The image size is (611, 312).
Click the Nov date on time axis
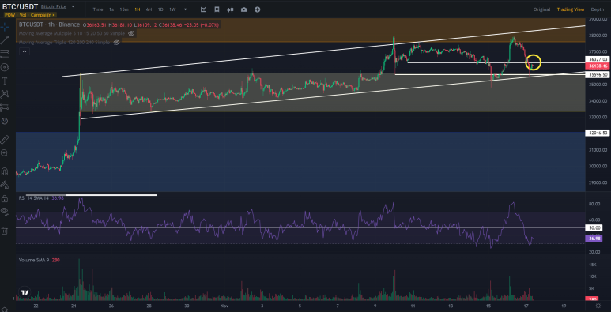(x=224, y=306)
